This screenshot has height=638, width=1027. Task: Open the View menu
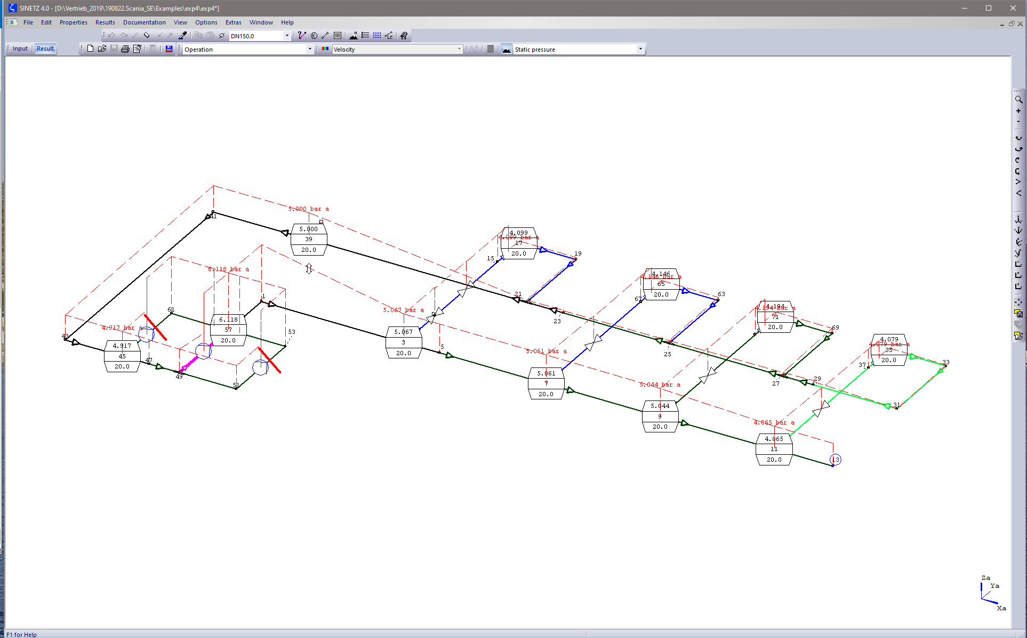pos(180,22)
